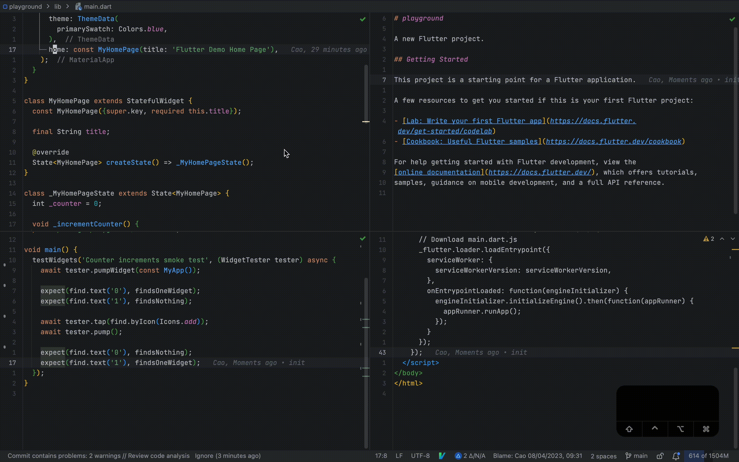The width and height of the screenshot is (739, 462).
Task: Open the 2 spaces indentation setting
Action: (604, 456)
